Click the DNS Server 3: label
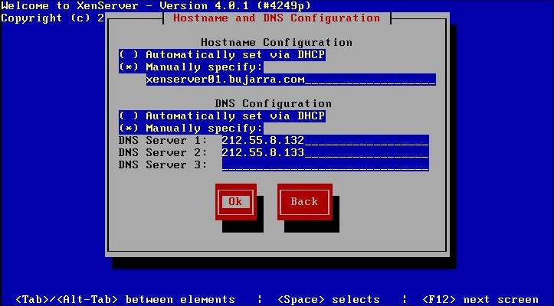This screenshot has height=306, width=554. (163, 164)
